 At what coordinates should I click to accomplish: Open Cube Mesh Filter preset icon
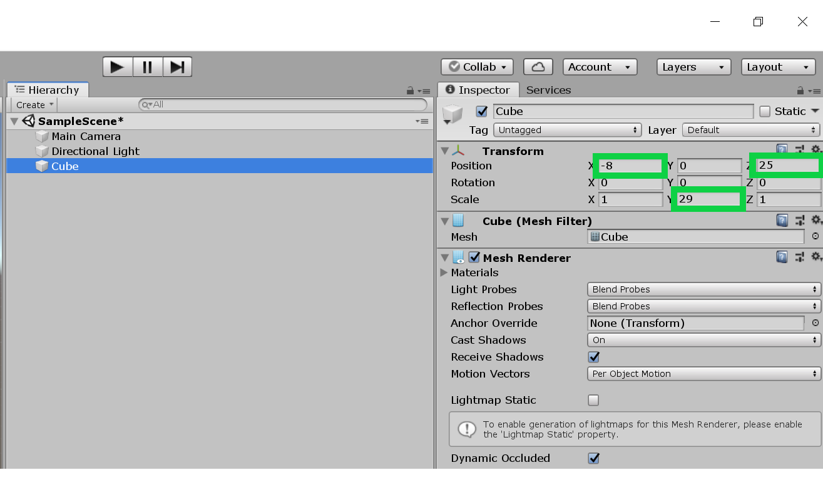tap(799, 220)
